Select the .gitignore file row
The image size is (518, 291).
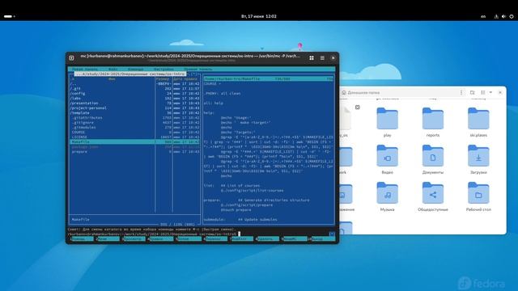pos(135,122)
